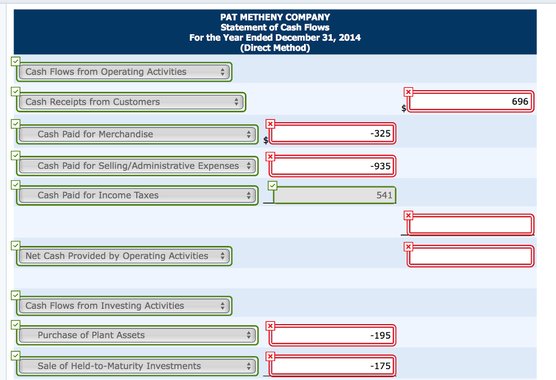The image size is (556, 380).
Task: Click the red X beside the -935 amount
Action: [270, 156]
